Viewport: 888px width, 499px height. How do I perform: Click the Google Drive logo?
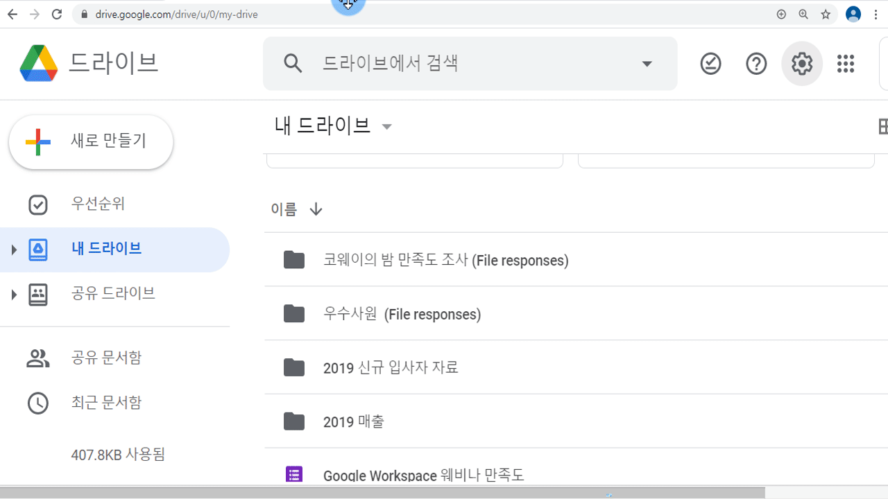click(x=39, y=63)
